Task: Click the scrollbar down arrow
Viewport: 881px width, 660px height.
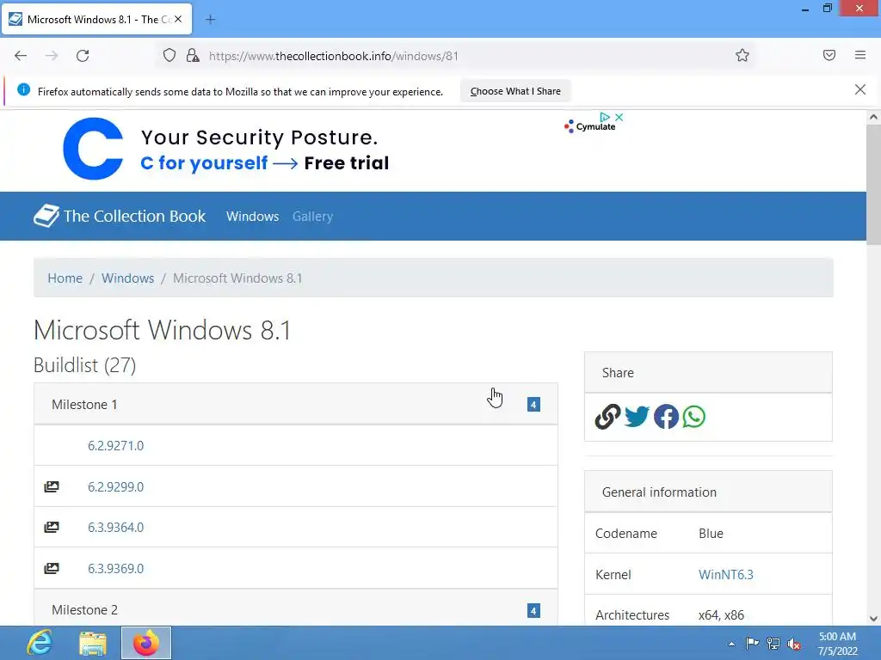Action: click(873, 619)
